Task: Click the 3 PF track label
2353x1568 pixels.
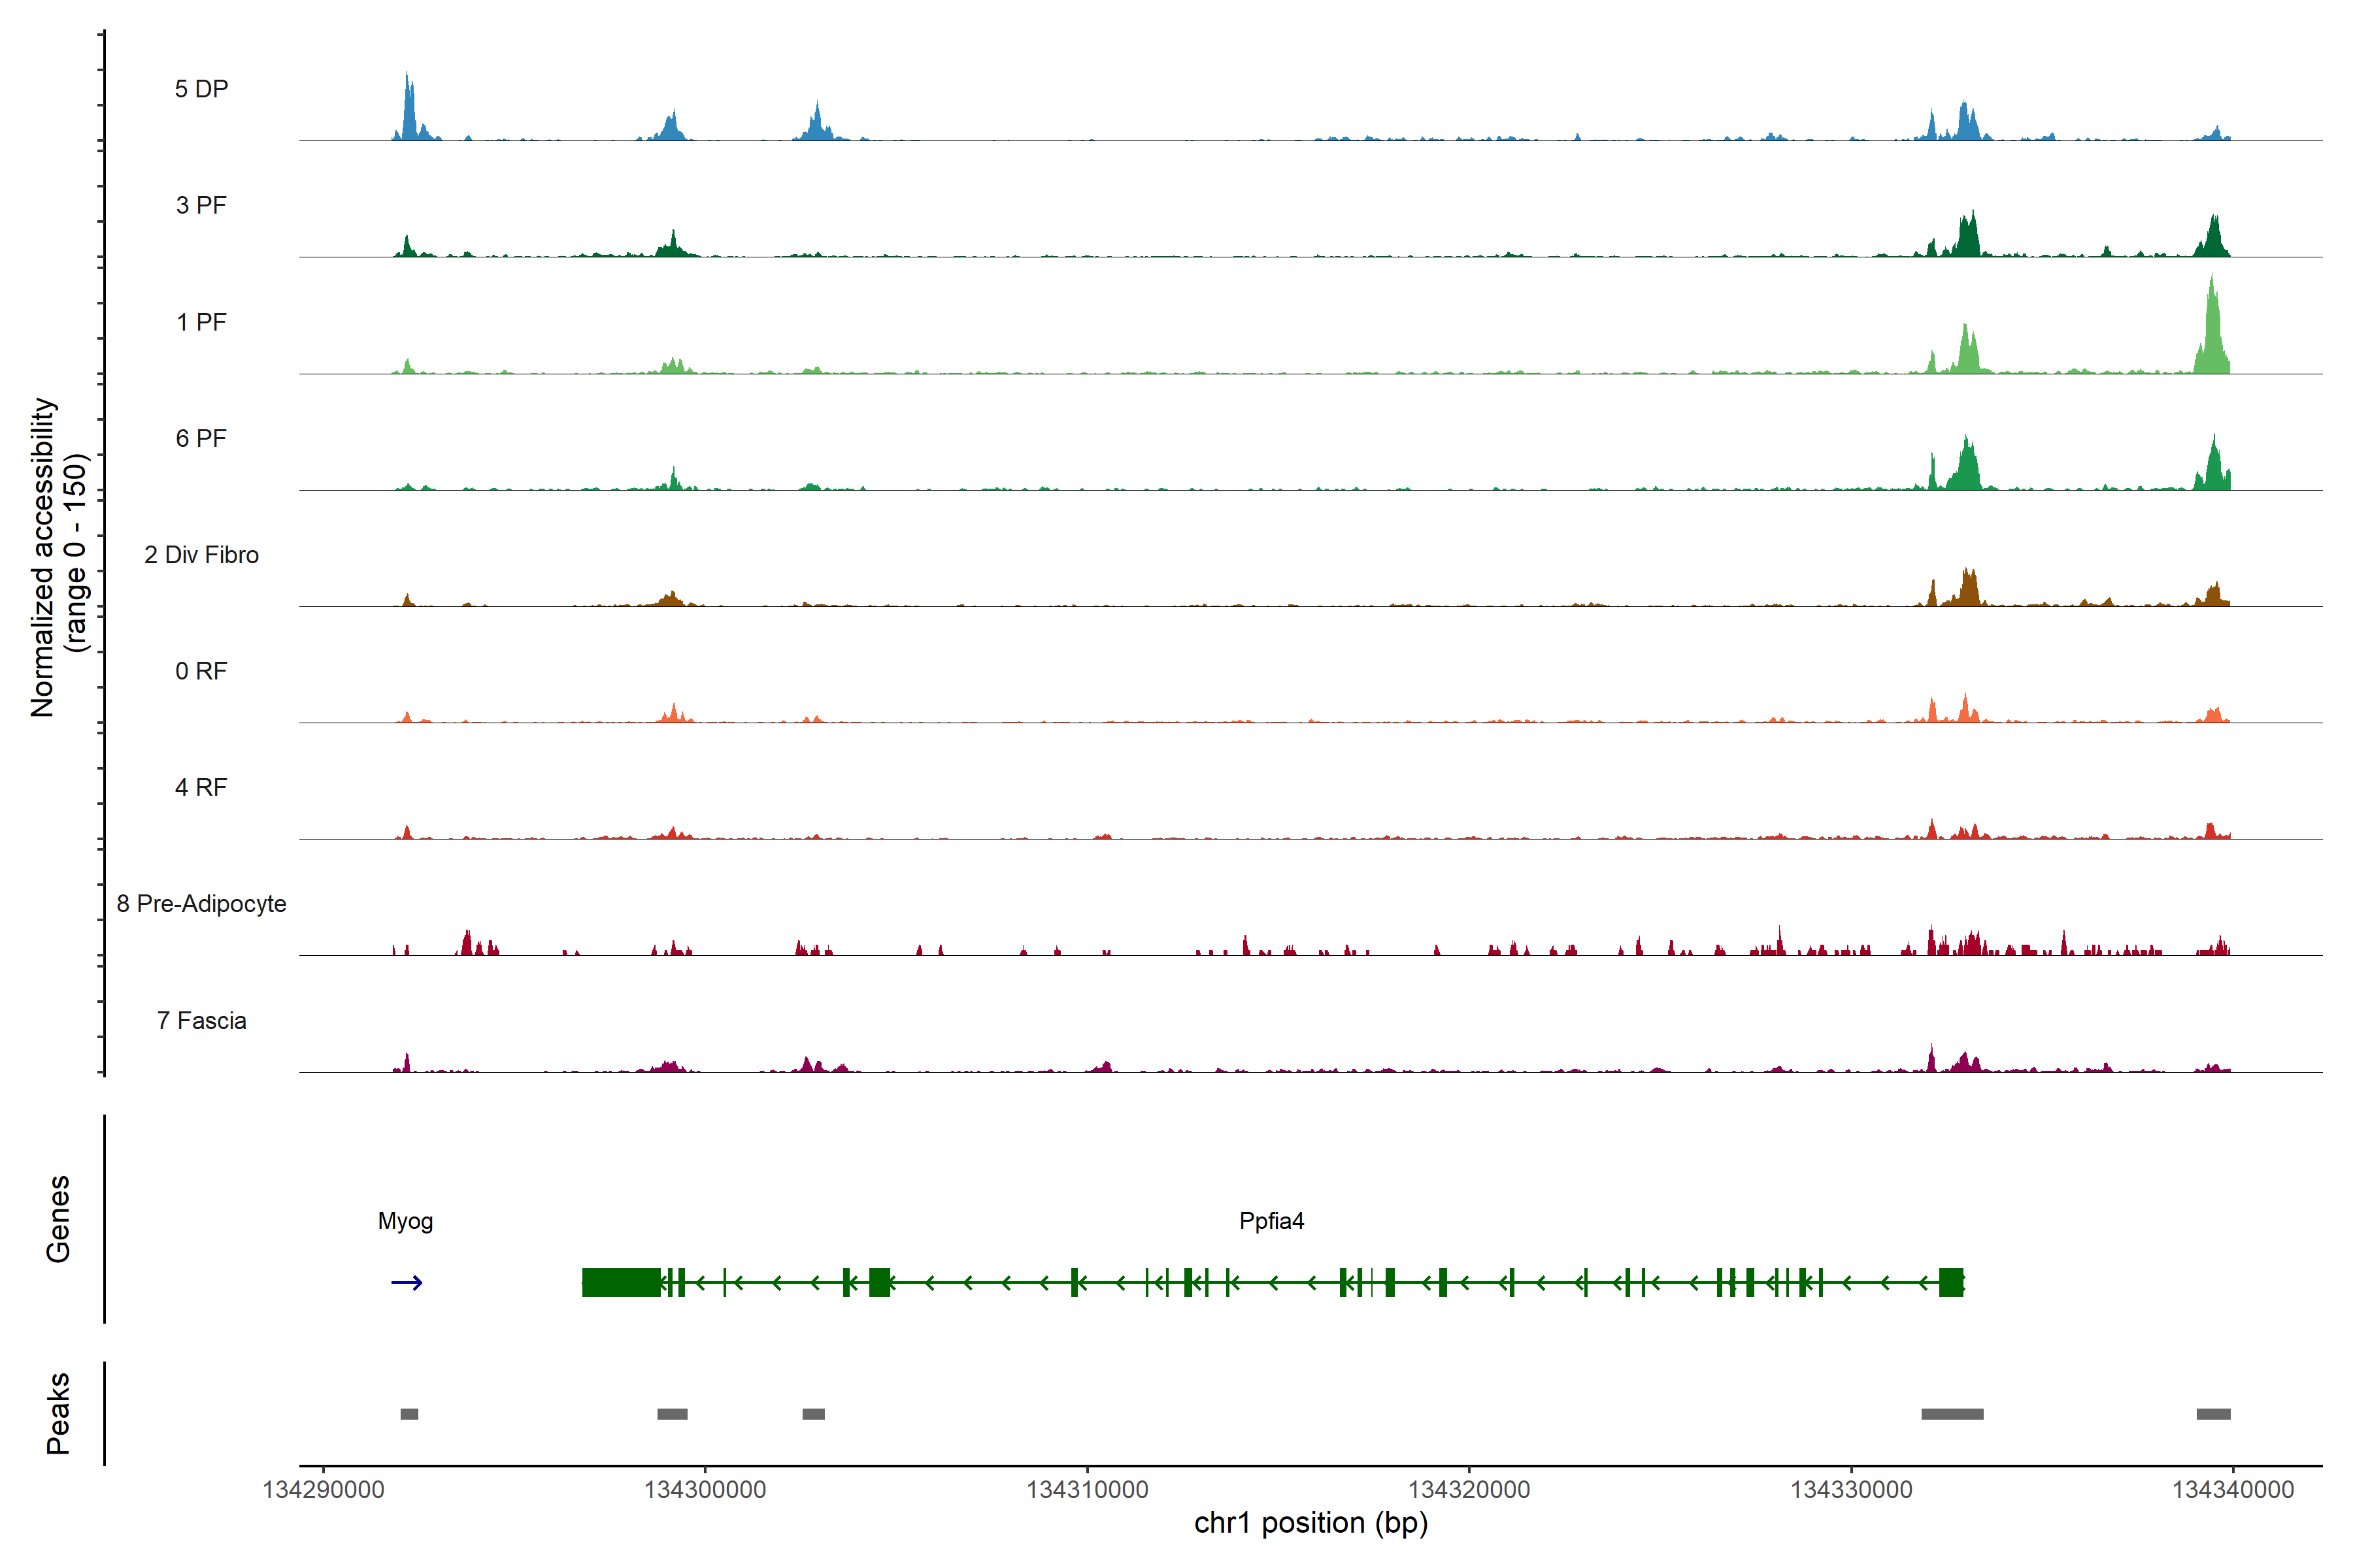Action: (201, 205)
